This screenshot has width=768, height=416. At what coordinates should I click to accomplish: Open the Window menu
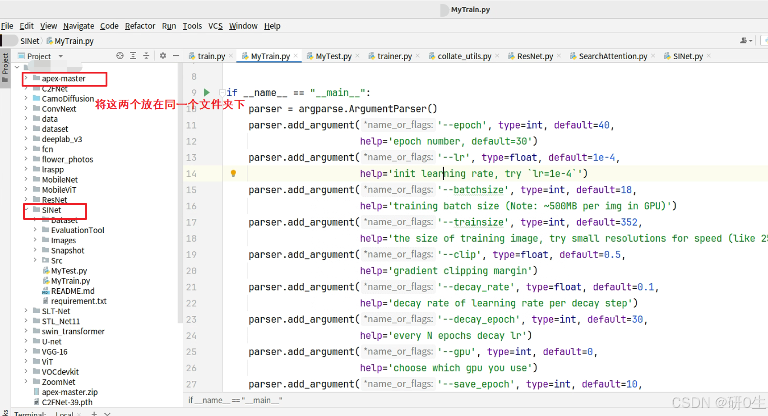tap(243, 26)
